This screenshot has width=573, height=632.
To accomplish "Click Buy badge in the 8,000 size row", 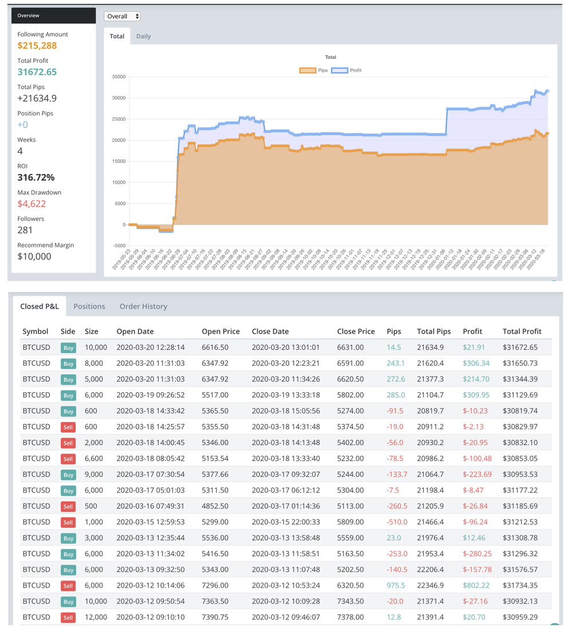I will coord(68,364).
